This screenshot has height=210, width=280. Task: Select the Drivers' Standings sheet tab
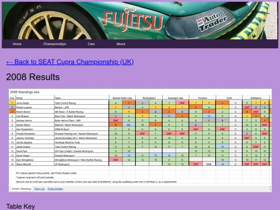[x=21, y=189]
